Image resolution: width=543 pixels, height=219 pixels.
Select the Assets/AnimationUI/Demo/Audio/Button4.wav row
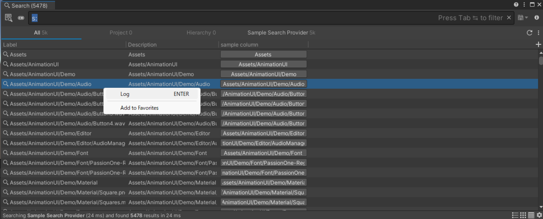67,124
